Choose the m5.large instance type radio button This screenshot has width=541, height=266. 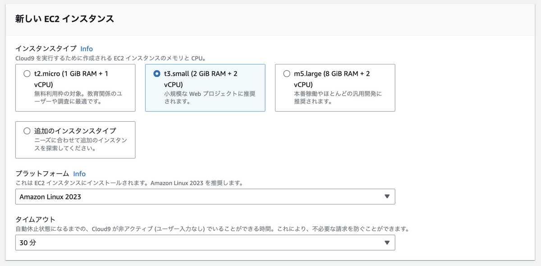click(287, 73)
